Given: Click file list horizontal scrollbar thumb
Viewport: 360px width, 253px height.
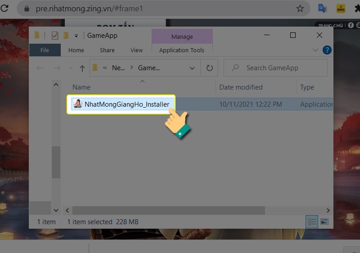Looking at the screenshot, I should pyautogui.click(x=169, y=210).
